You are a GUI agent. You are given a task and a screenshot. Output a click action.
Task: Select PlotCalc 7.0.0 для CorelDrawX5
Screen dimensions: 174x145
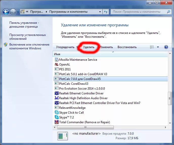(111, 79)
